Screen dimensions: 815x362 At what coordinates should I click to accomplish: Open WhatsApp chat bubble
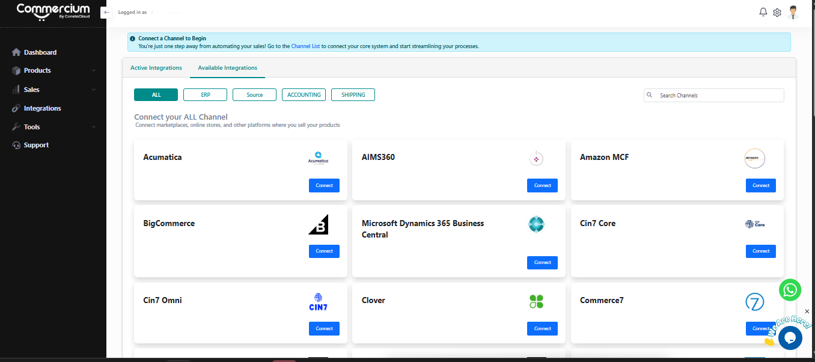(x=790, y=290)
